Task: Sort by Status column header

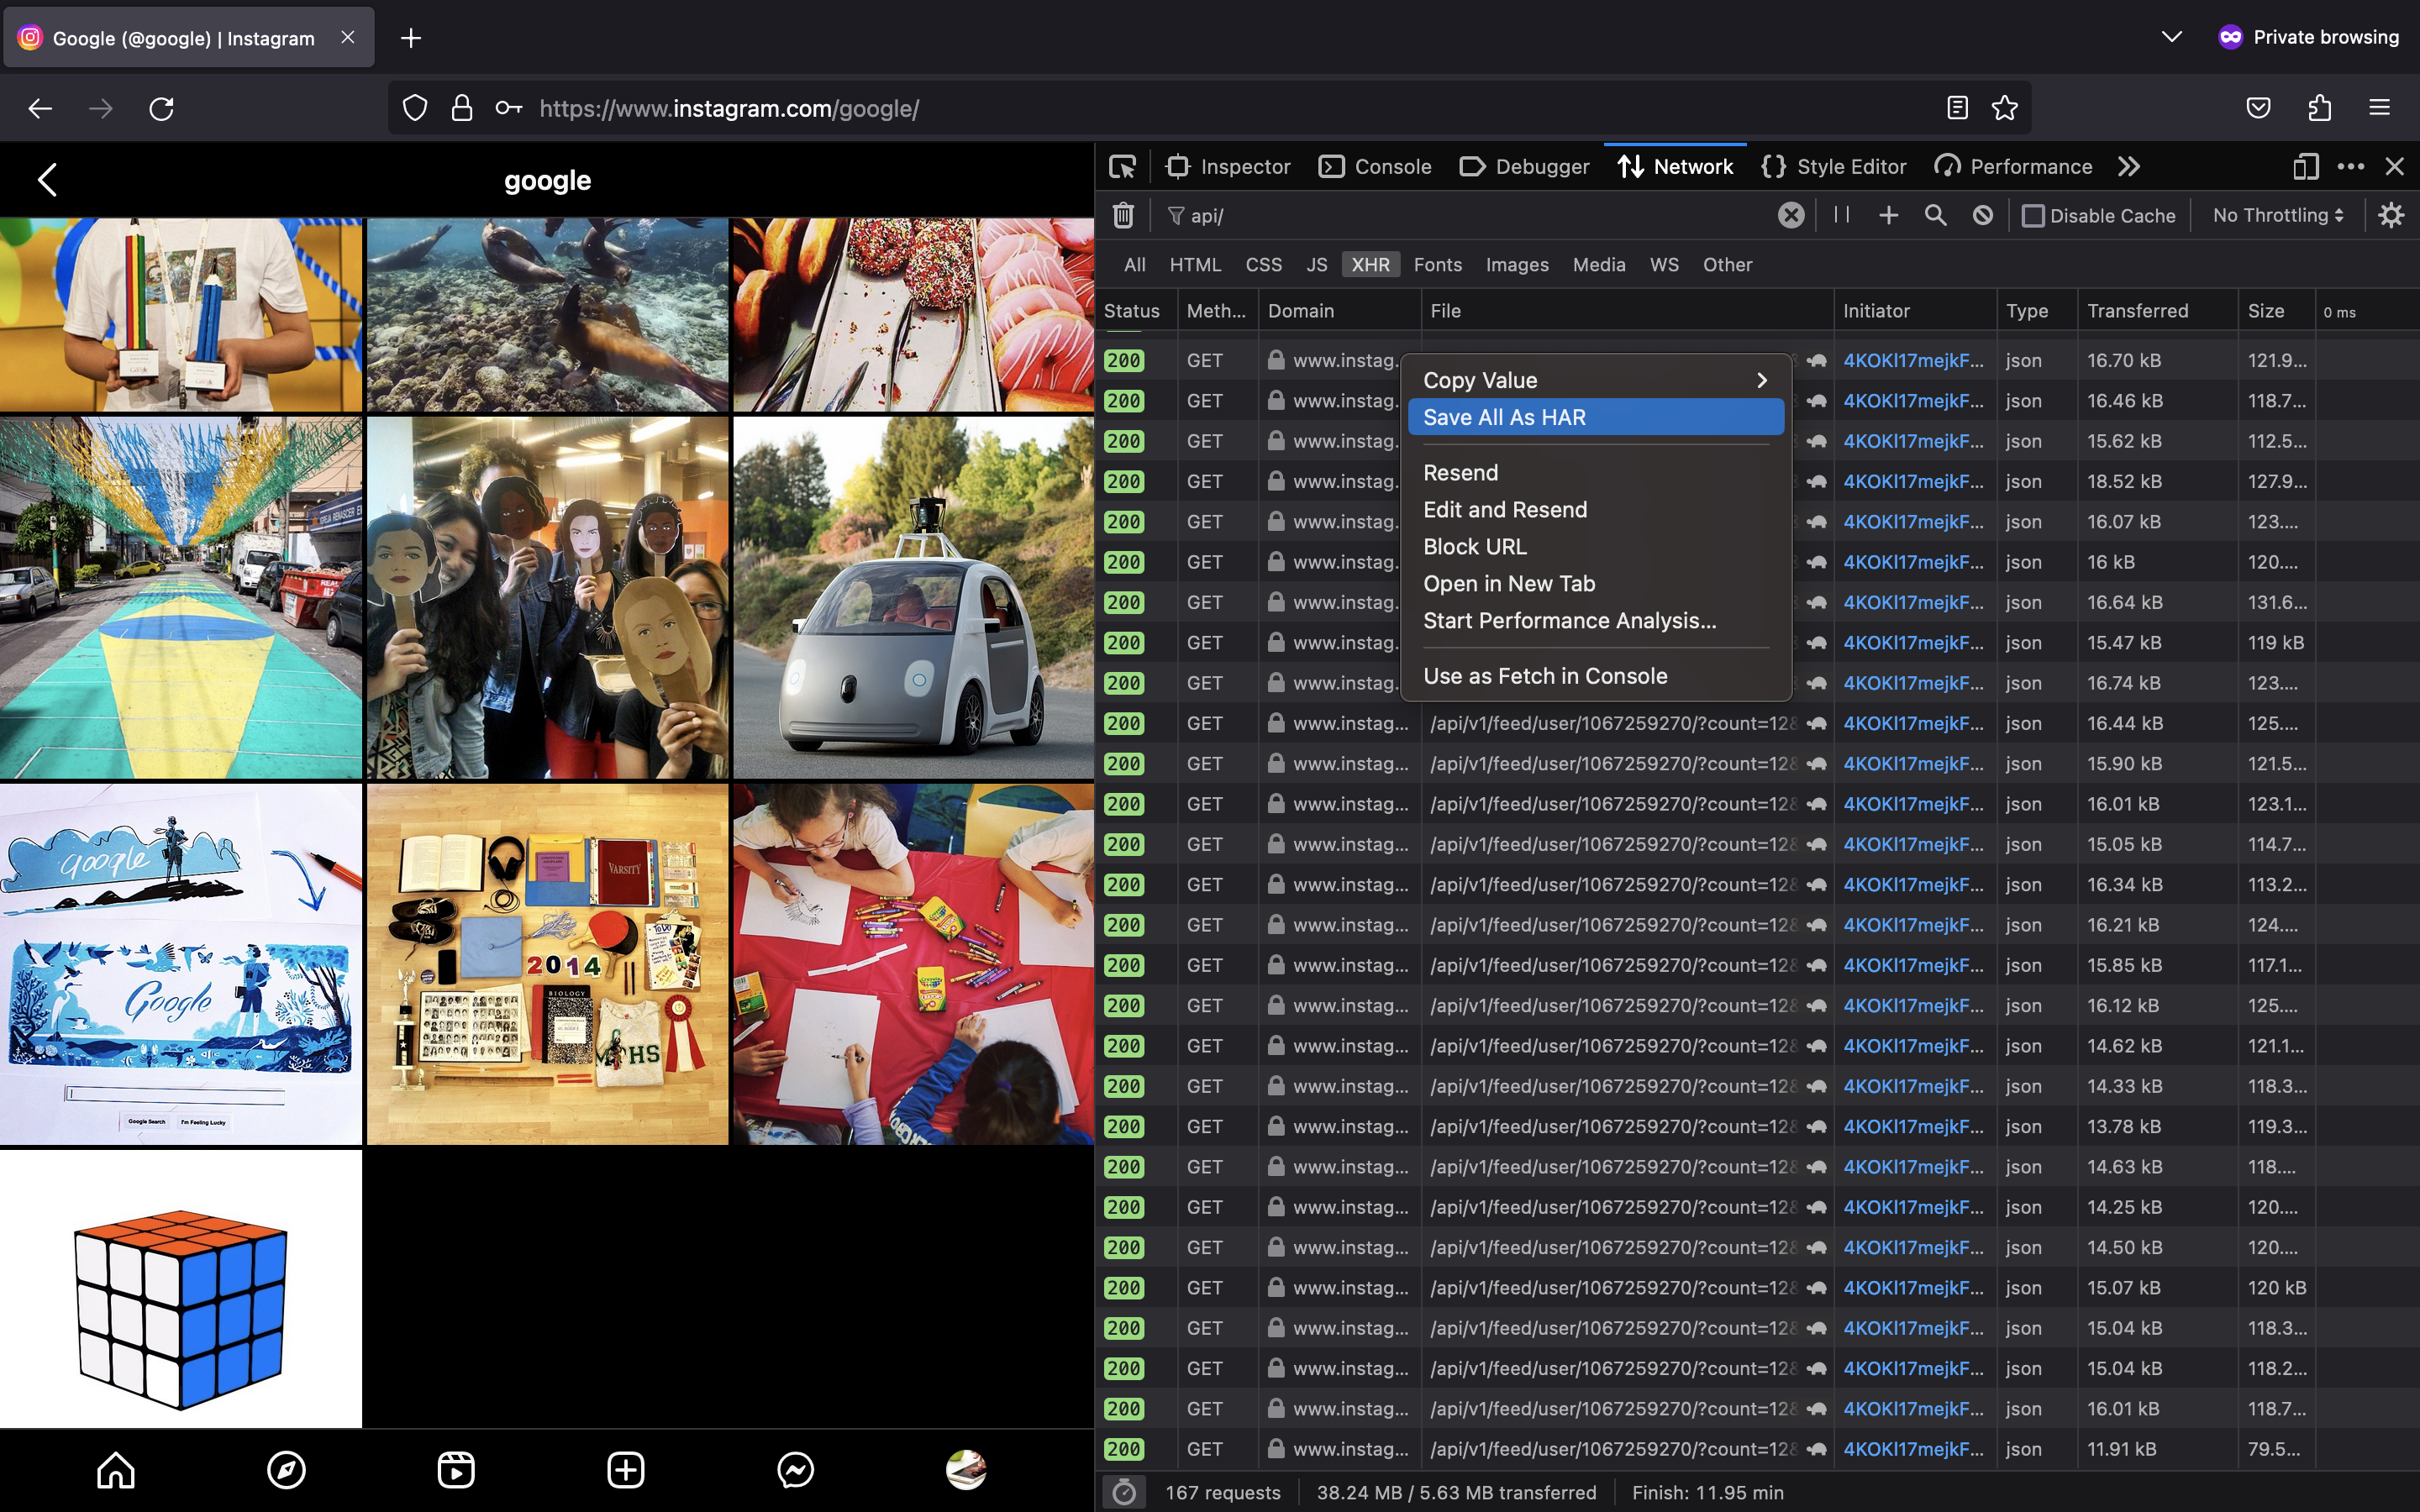Action: [x=1136, y=311]
